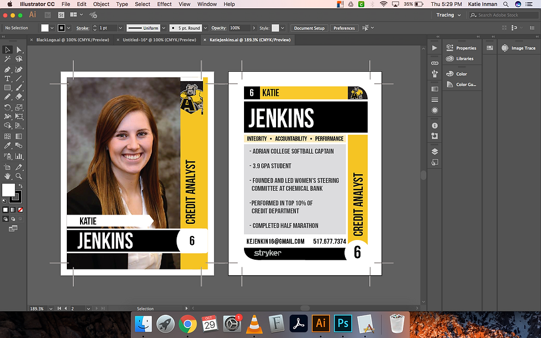
Task: Open the Layers panel icon
Action: pyautogui.click(x=434, y=152)
